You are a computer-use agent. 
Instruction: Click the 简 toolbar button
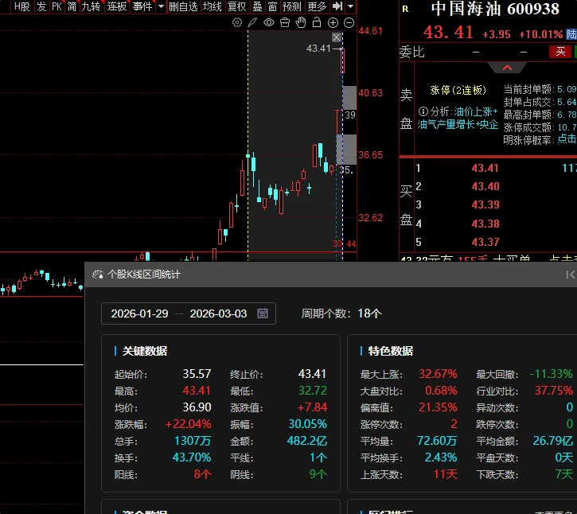click(x=72, y=6)
